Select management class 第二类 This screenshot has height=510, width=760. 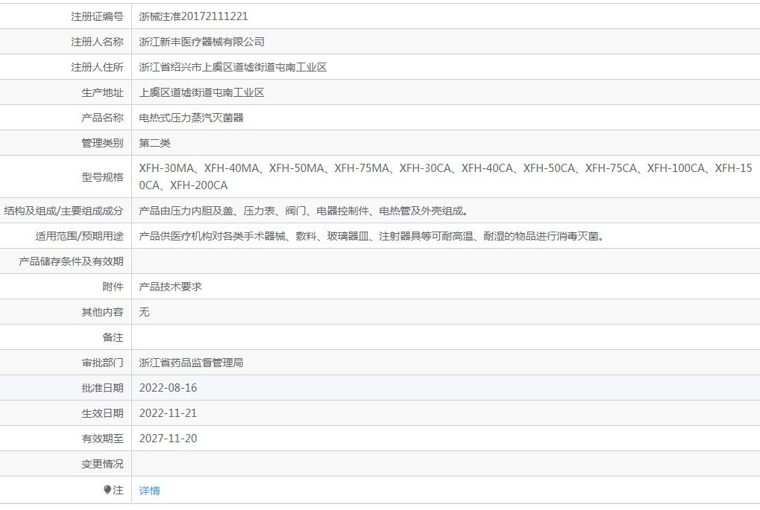154,143
